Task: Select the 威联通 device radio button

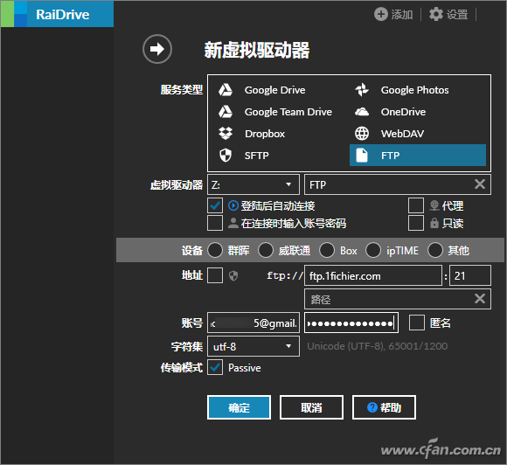Action: [266, 250]
